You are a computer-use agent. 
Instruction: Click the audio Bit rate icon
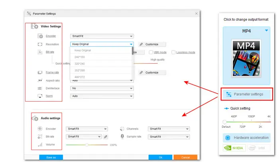click(x=40, y=137)
